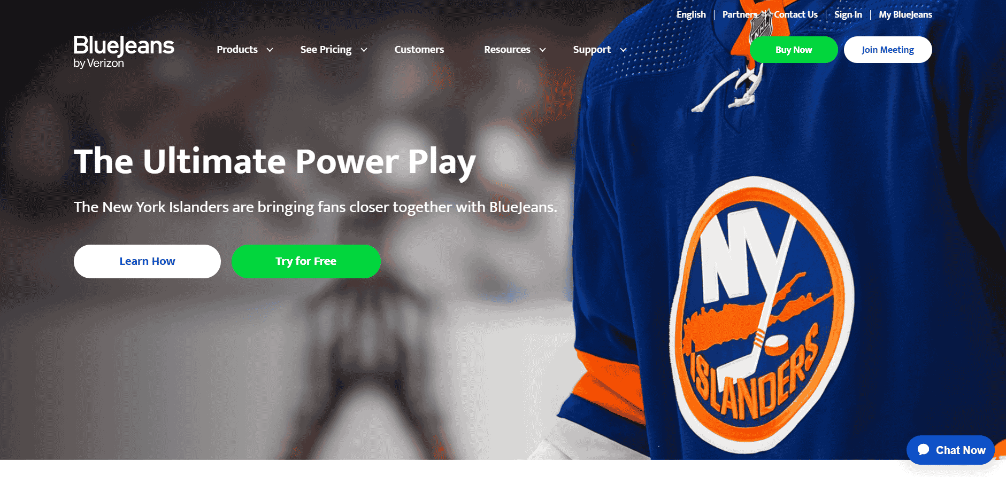The height and width of the screenshot is (477, 1006).
Task: Expand the Resources dropdown arrow
Action: 543,50
